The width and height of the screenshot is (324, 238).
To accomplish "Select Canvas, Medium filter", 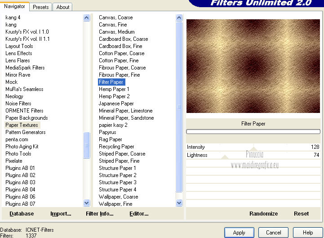I will tap(117, 32).
